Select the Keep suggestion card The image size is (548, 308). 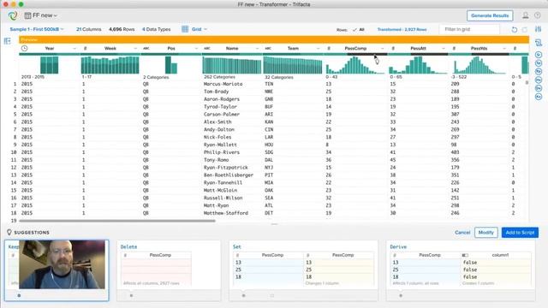[57, 270]
